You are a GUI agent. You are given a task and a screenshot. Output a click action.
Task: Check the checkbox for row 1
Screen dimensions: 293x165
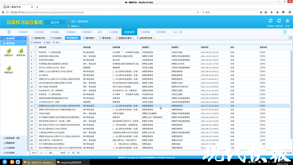point(36,52)
